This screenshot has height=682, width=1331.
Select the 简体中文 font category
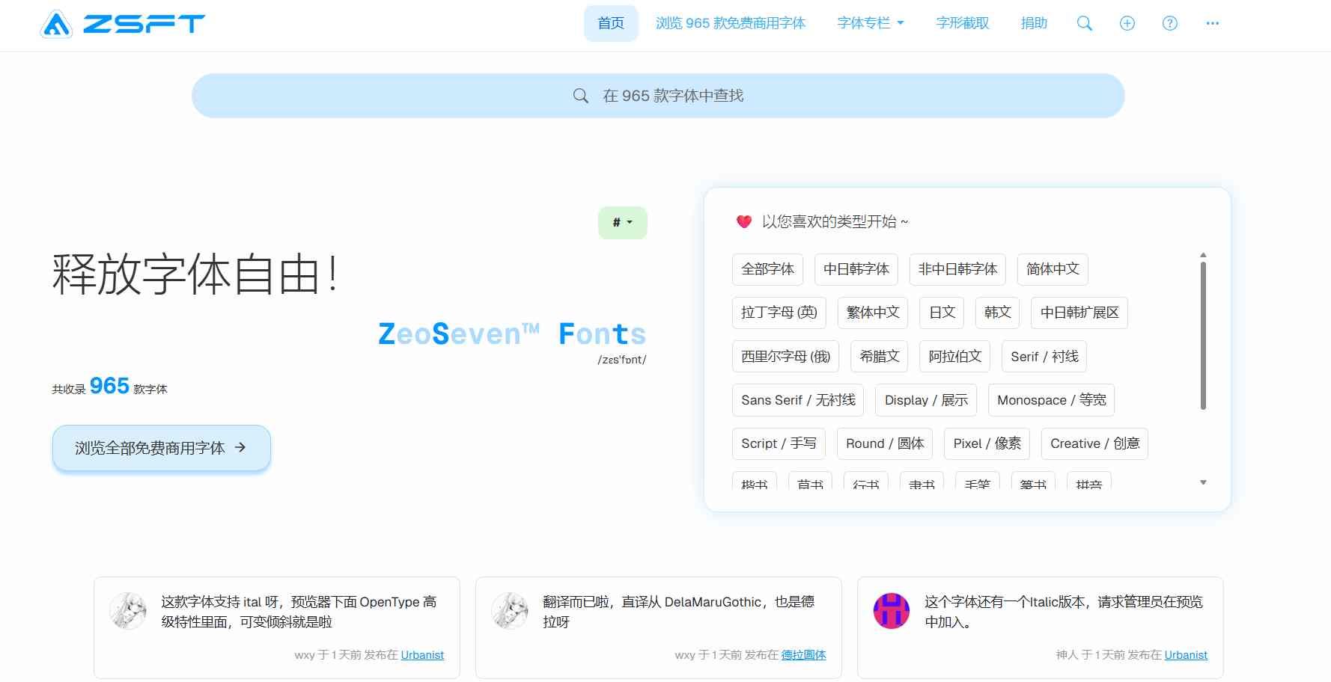(1052, 269)
